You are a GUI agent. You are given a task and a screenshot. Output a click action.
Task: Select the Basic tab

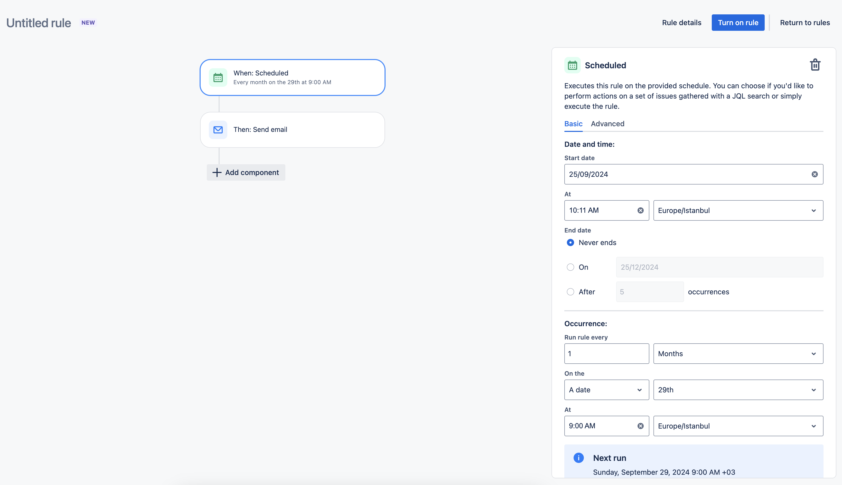tap(573, 124)
